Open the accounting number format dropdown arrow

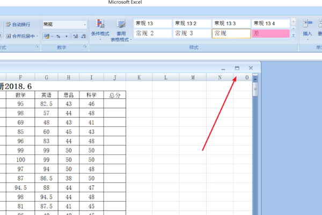click(x=52, y=37)
